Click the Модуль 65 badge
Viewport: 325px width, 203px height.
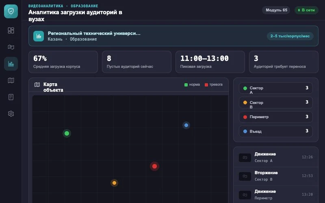point(276,10)
